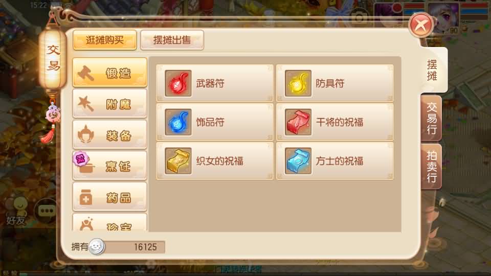Open the 交易行 side tab
The image size is (491, 276).
click(x=432, y=118)
